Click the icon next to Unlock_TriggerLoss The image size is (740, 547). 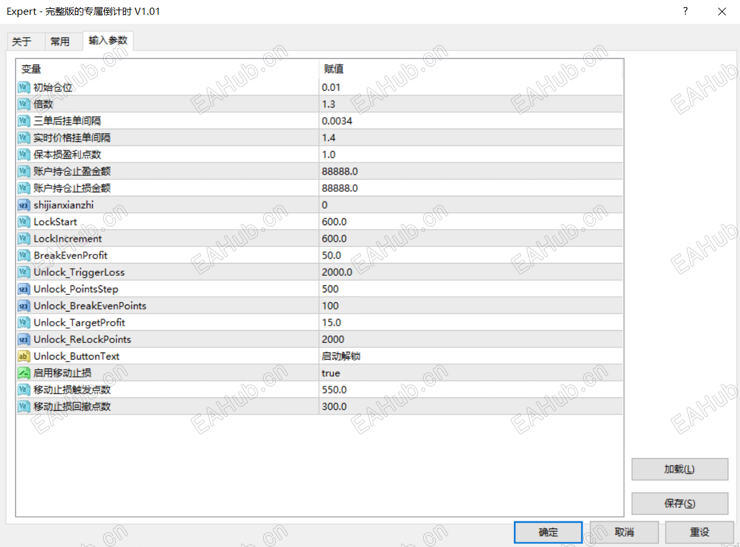[x=24, y=272]
